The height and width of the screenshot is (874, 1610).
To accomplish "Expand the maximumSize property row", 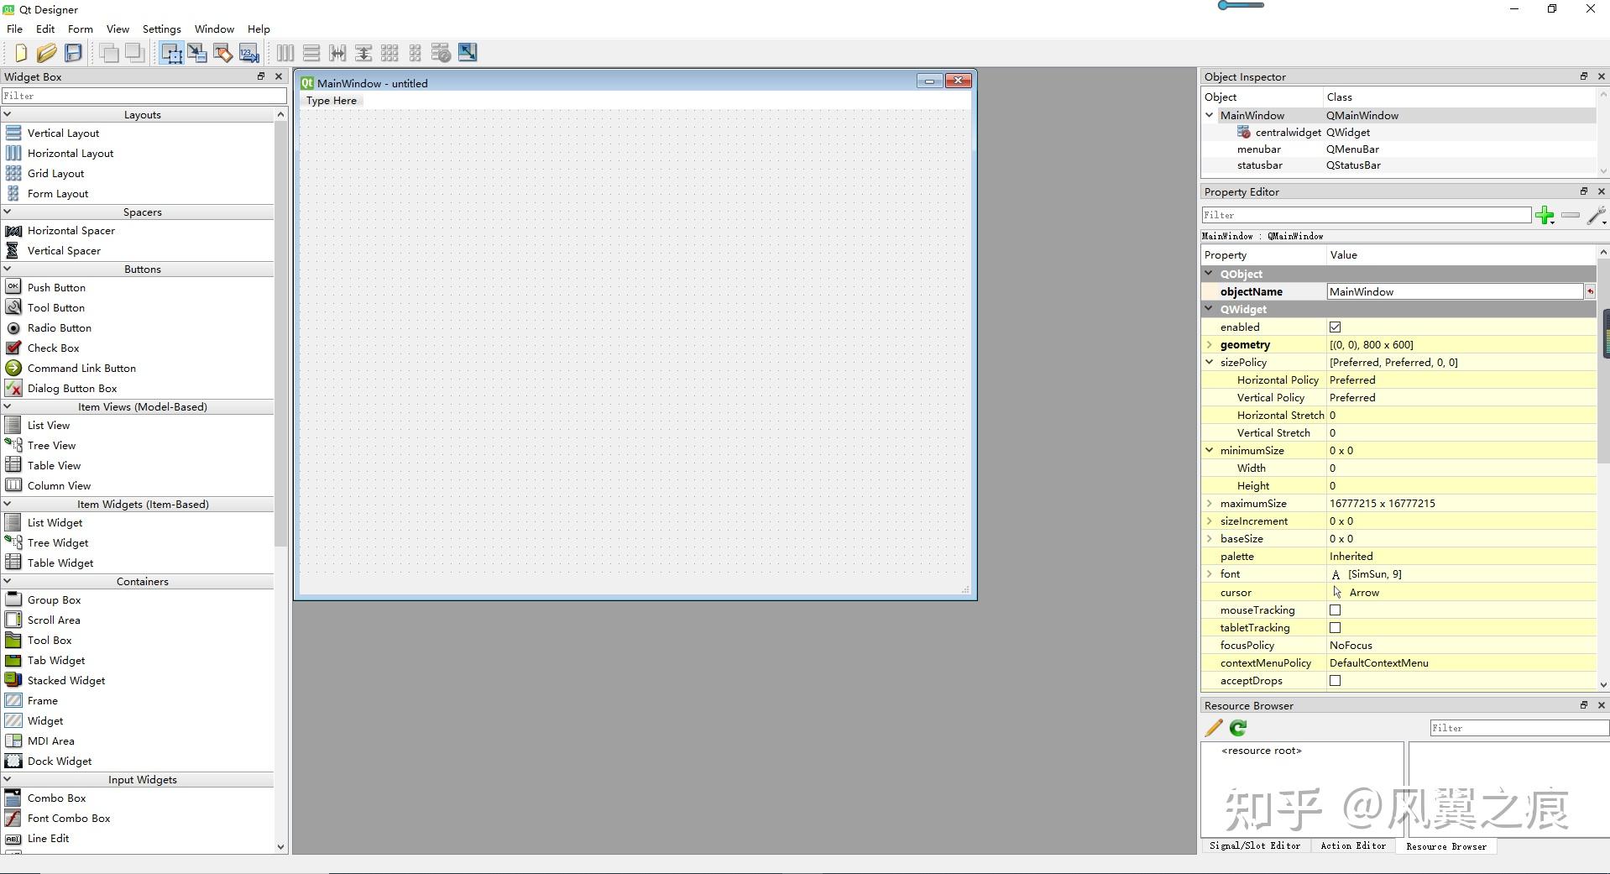I will (x=1210, y=503).
